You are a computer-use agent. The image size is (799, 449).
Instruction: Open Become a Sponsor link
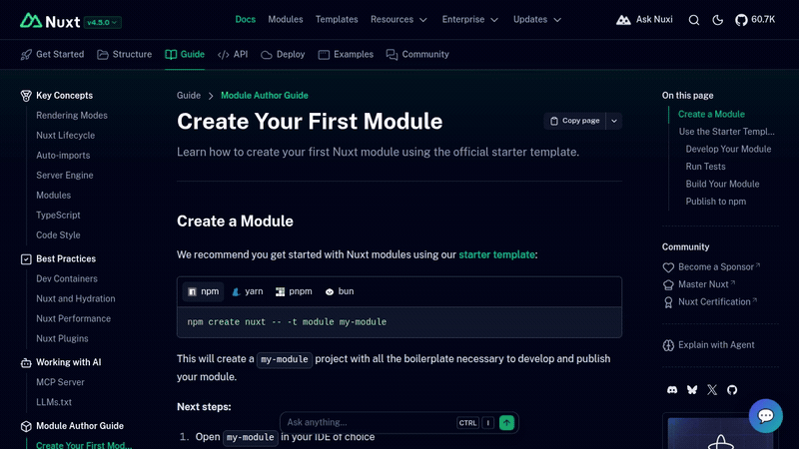711,267
